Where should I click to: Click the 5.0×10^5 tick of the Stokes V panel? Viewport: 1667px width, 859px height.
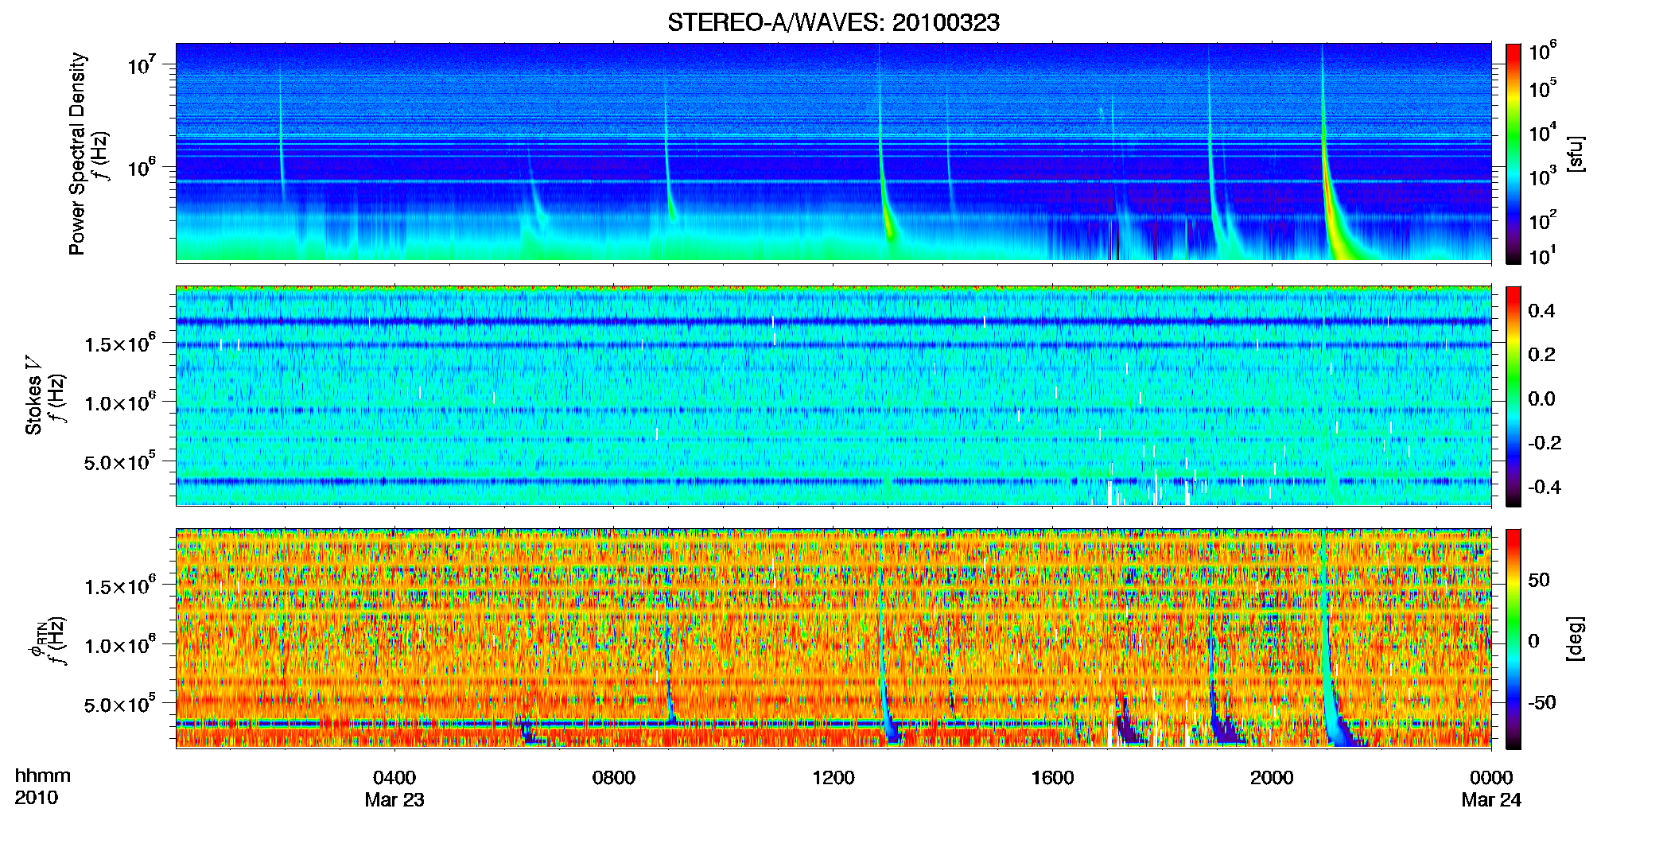pyautogui.click(x=120, y=461)
